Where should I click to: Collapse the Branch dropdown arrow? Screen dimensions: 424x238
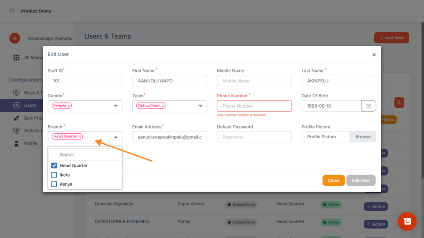[116, 137]
